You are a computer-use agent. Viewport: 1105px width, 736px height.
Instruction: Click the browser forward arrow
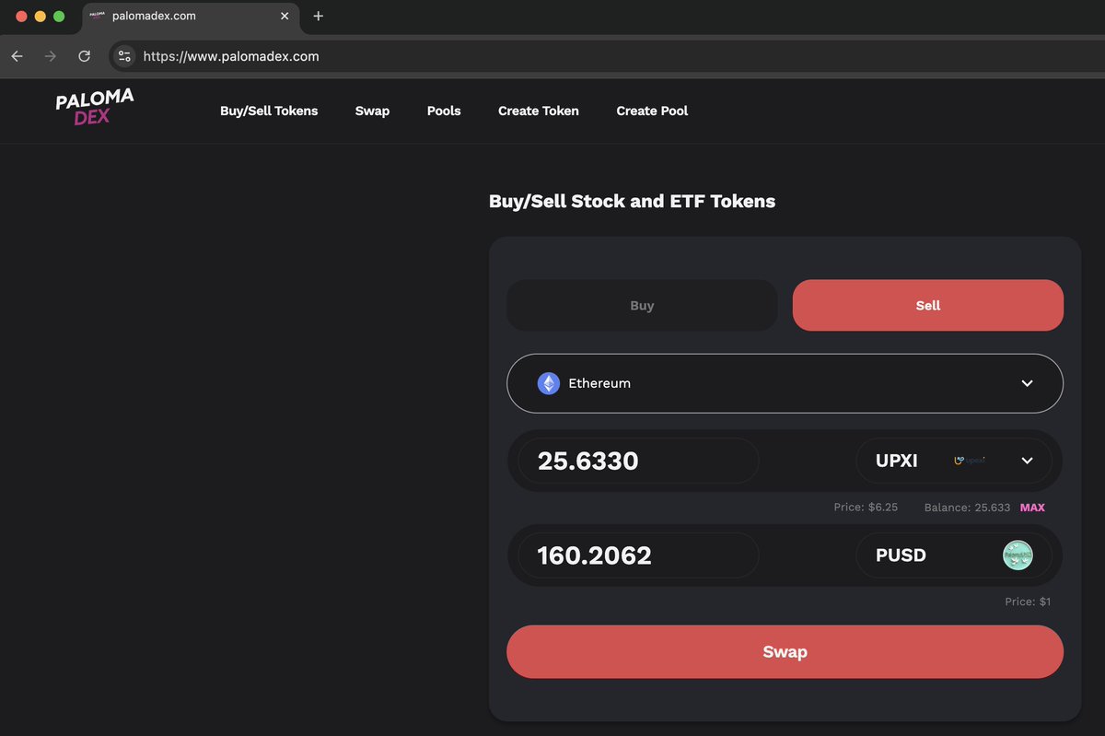click(51, 56)
